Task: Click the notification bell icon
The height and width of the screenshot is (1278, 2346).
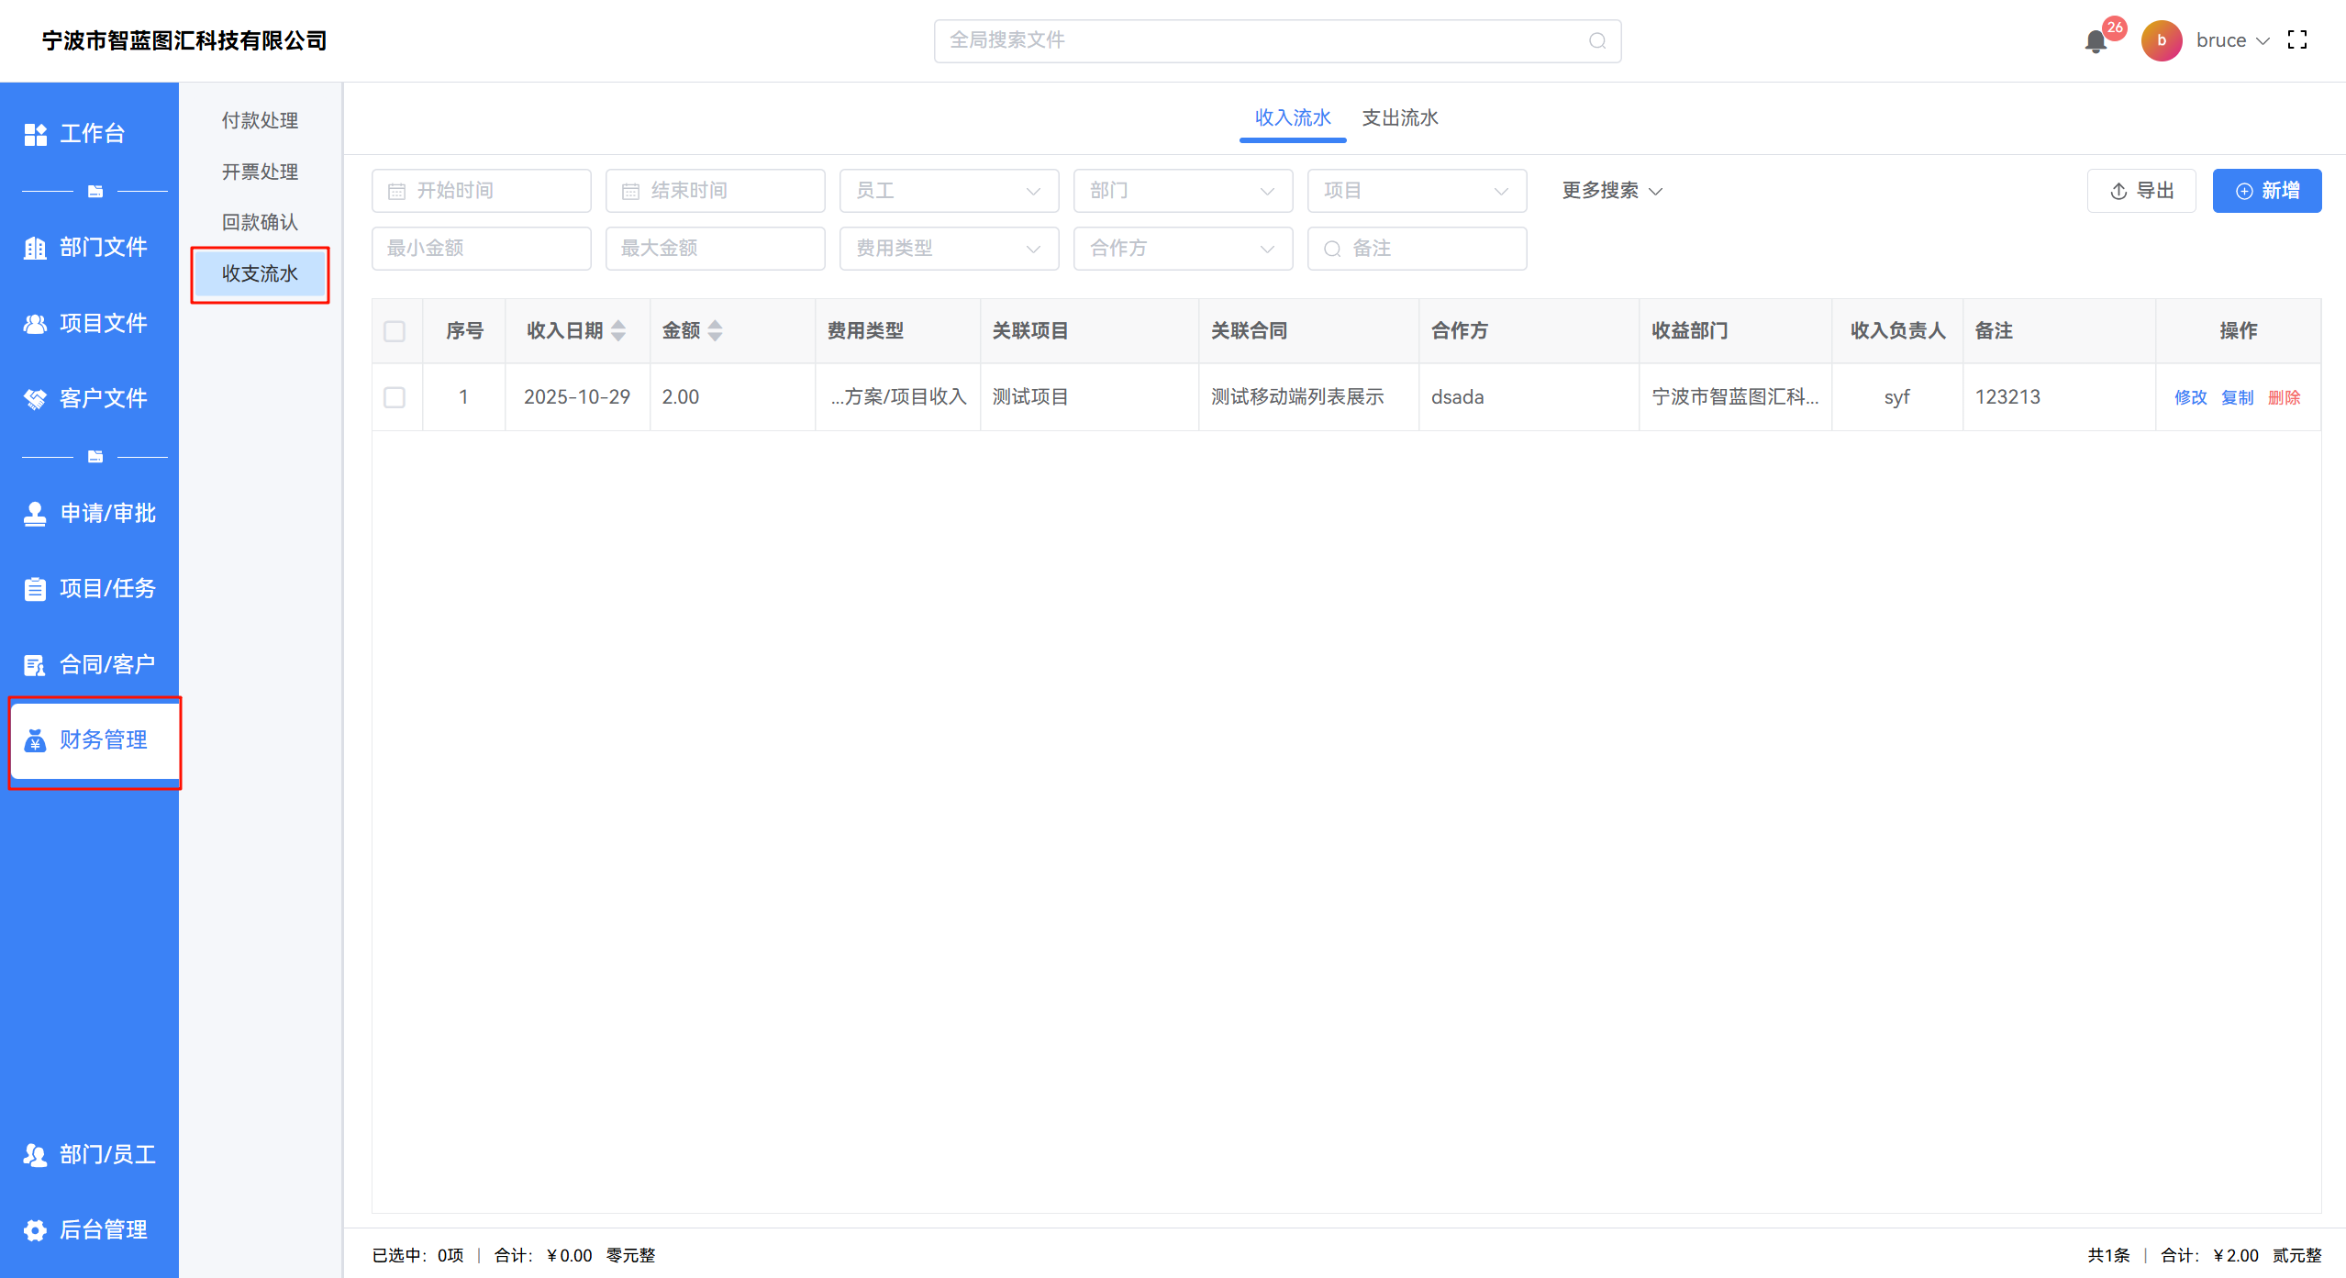Action: (2095, 41)
